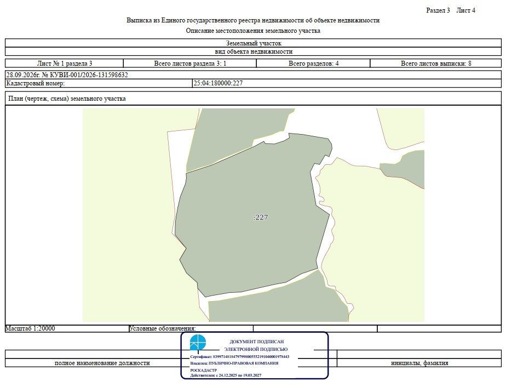Click the 'Владелец: ПУБЛИЧНО-ПРАВОВАЯ КОМПАНИЯ' line
The width and height of the screenshot is (506, 387).
[x=234, y=363]
